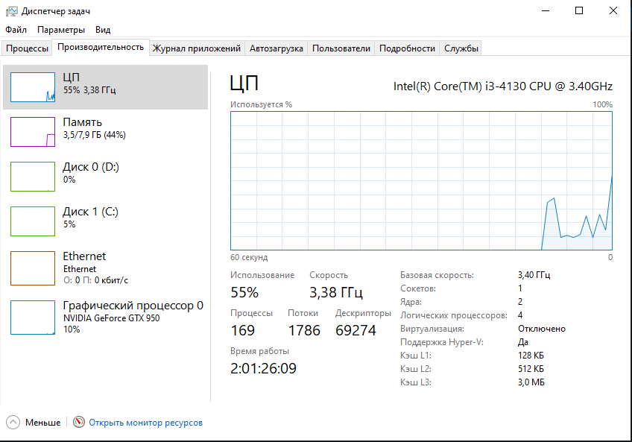Select the Память usage graph thumbnail
632x442 pixels.
(33, 132)
